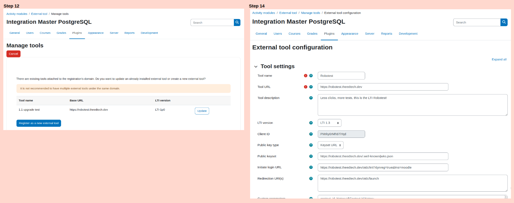Click required icon beside Tool name

coord(306,76)
